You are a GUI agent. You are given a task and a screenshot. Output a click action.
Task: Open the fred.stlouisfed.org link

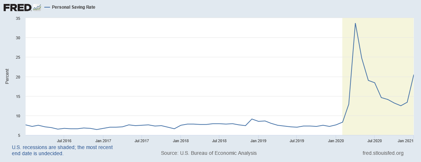tap(383, 153)
